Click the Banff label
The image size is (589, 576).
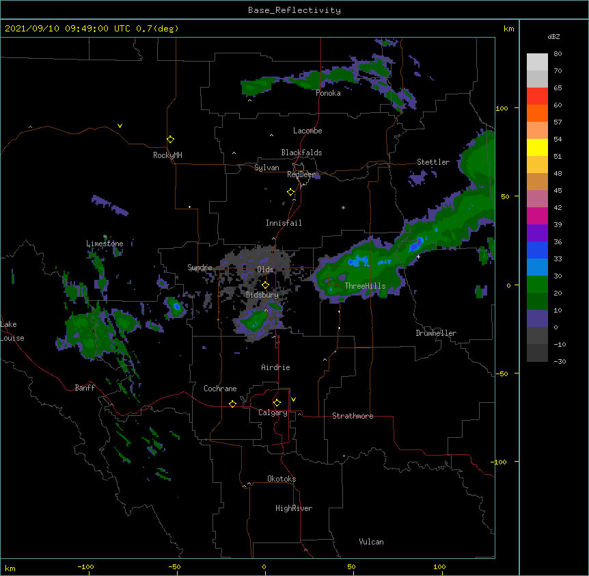(85, 388)
